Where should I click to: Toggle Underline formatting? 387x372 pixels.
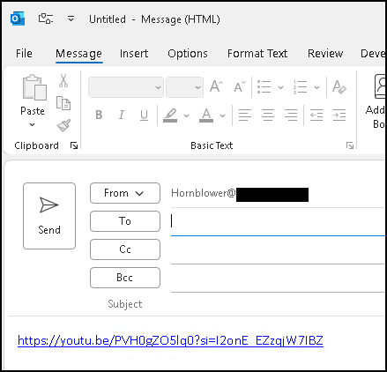(144, 115)
